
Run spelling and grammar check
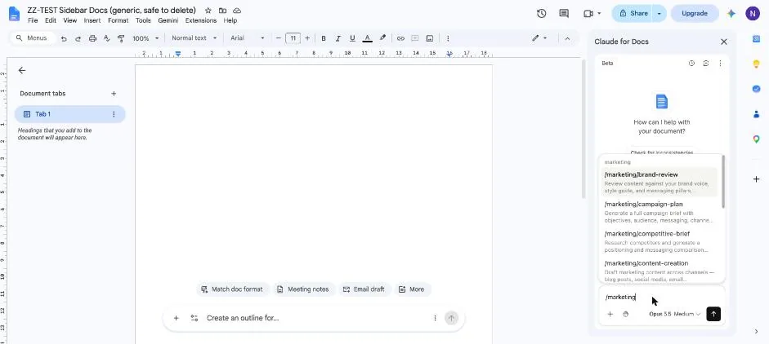106,38
